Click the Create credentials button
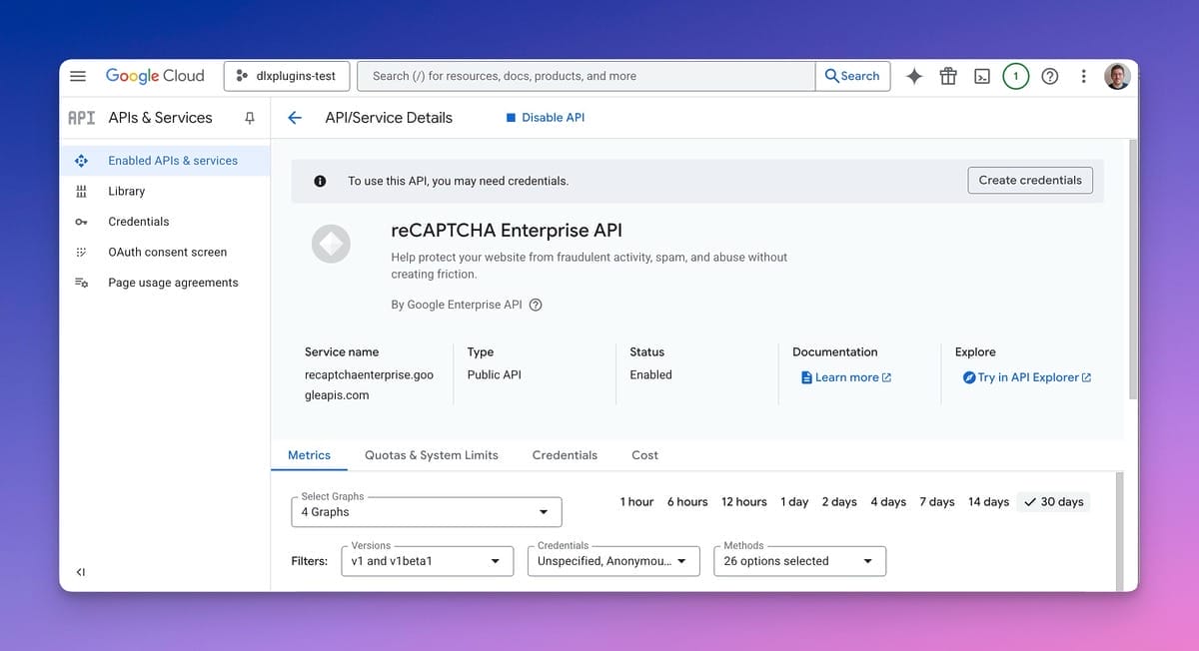 coord(1030,180)
